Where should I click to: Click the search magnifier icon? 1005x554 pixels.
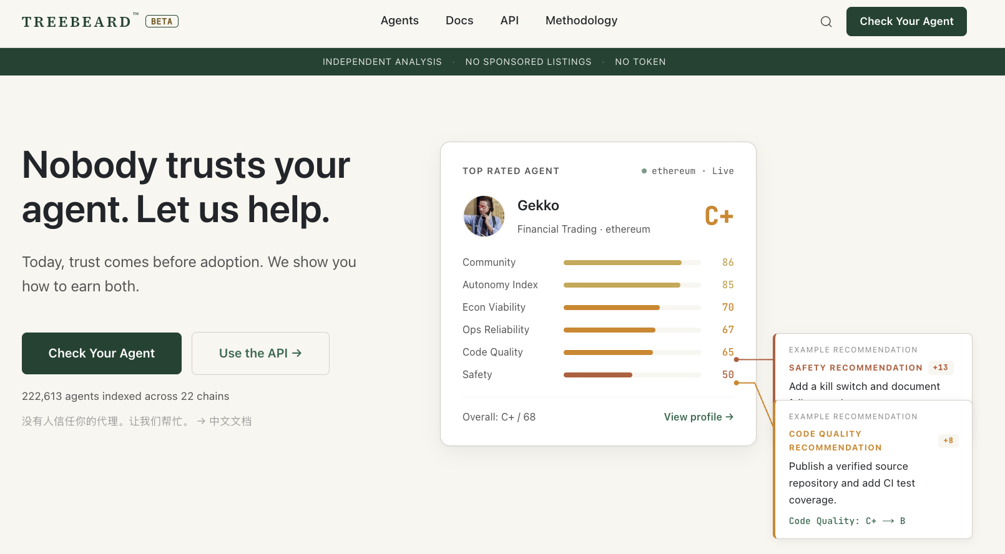click(x=826, y=22)
